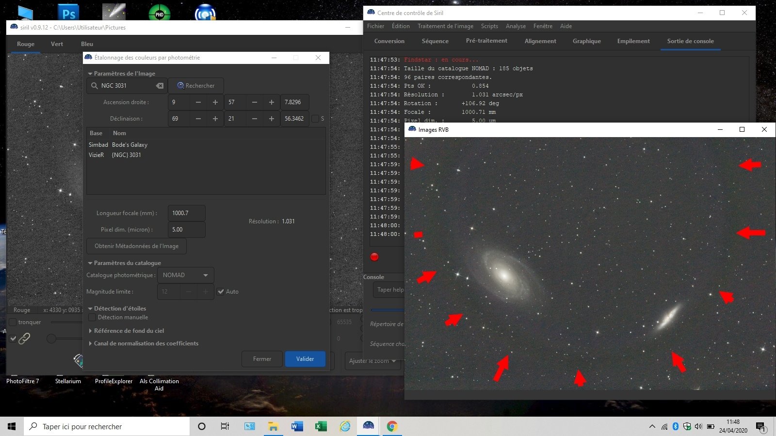The width and height of the screenshot is (776, 436).
Task: Open Chrome from the taskbar
Action: [x=392, y=426]
